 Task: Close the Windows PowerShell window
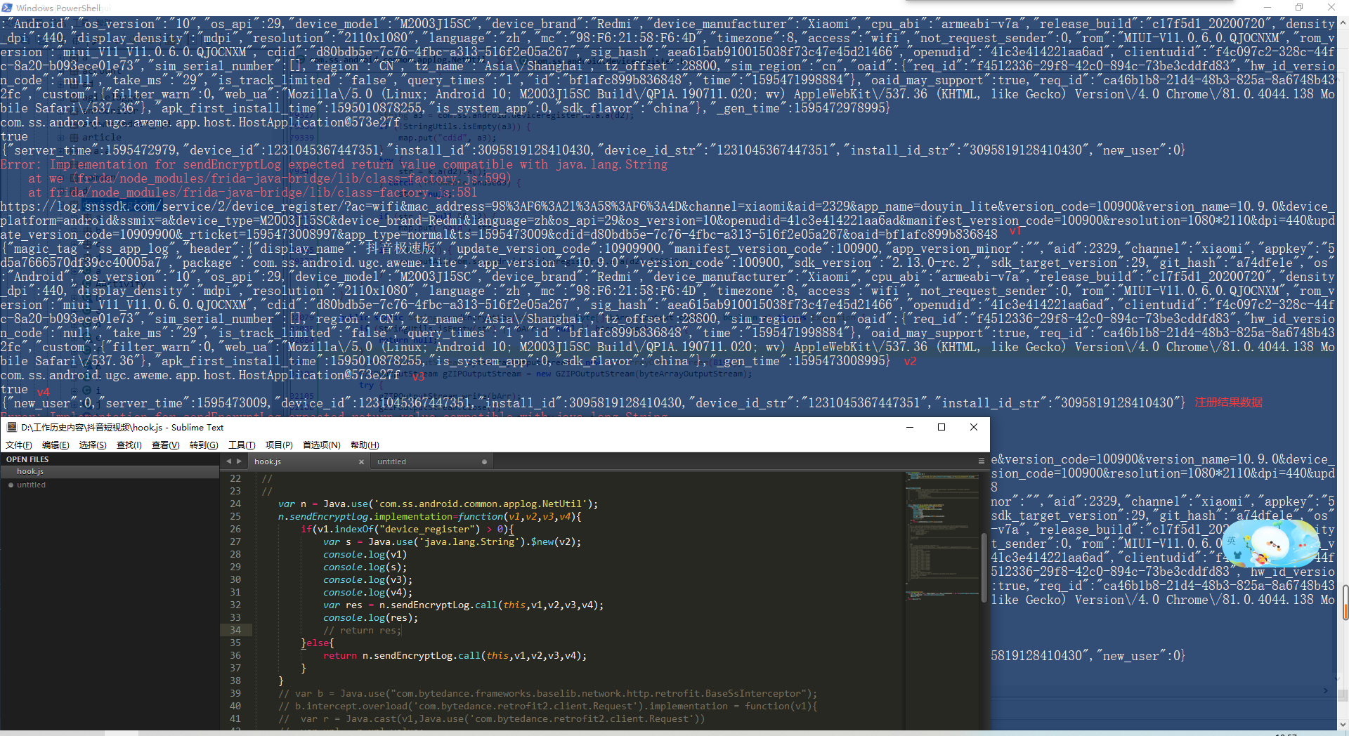[1331, 7]
